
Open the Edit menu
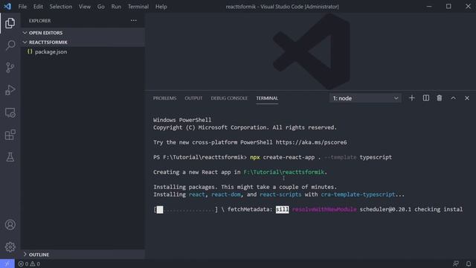point(38,7)
